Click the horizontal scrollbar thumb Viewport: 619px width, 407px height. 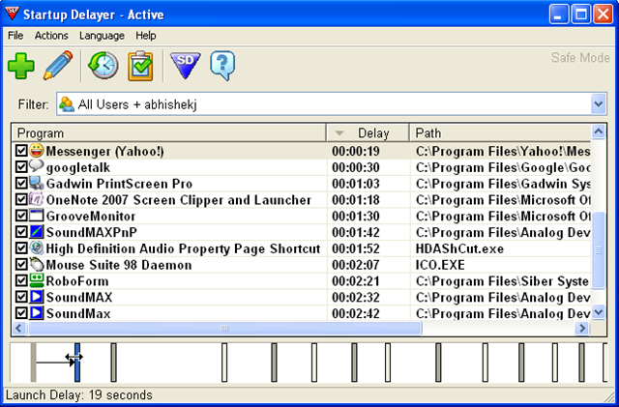(x=224, y=328)
